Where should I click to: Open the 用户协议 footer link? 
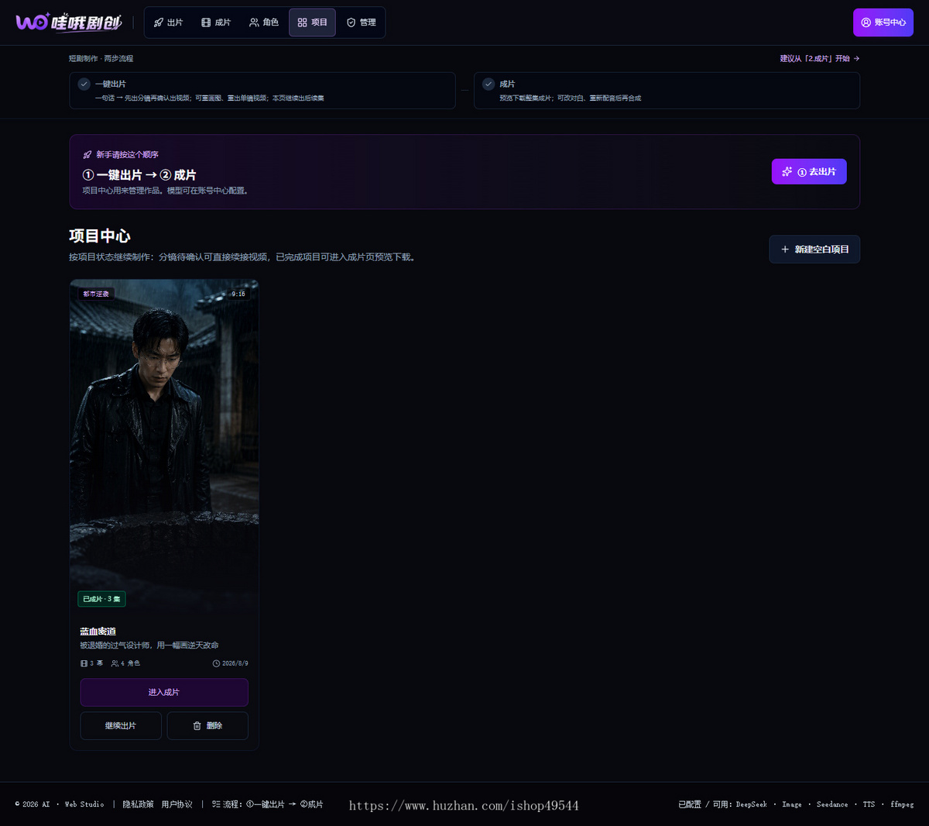tap(177, 804)
